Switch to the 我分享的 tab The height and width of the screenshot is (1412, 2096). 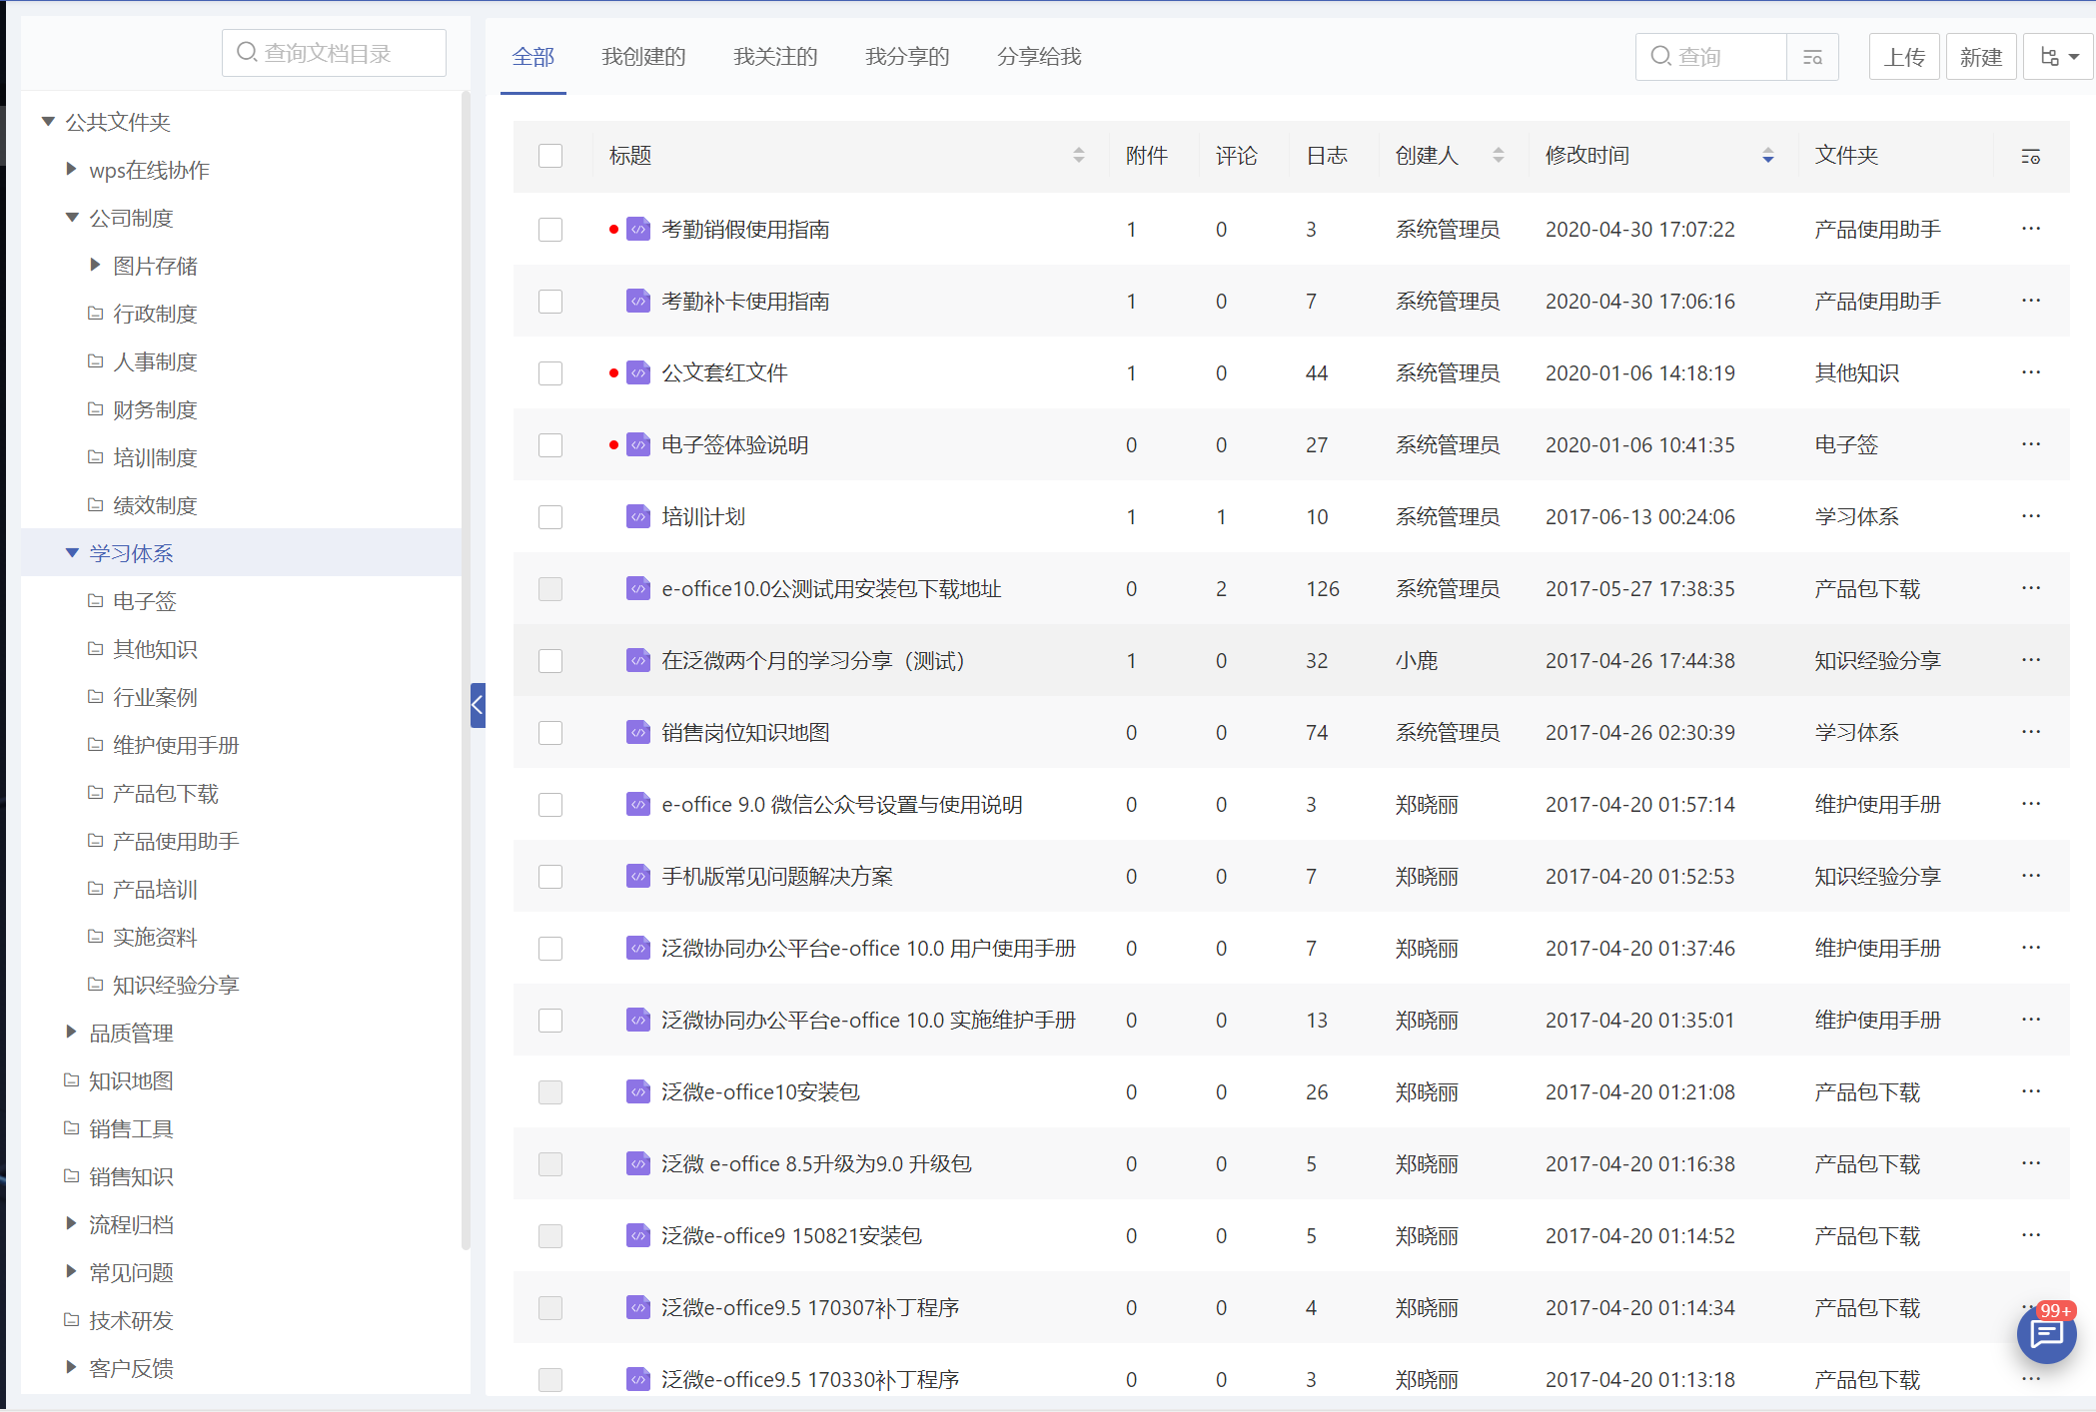pyautogui.click(x=907, y=57)
